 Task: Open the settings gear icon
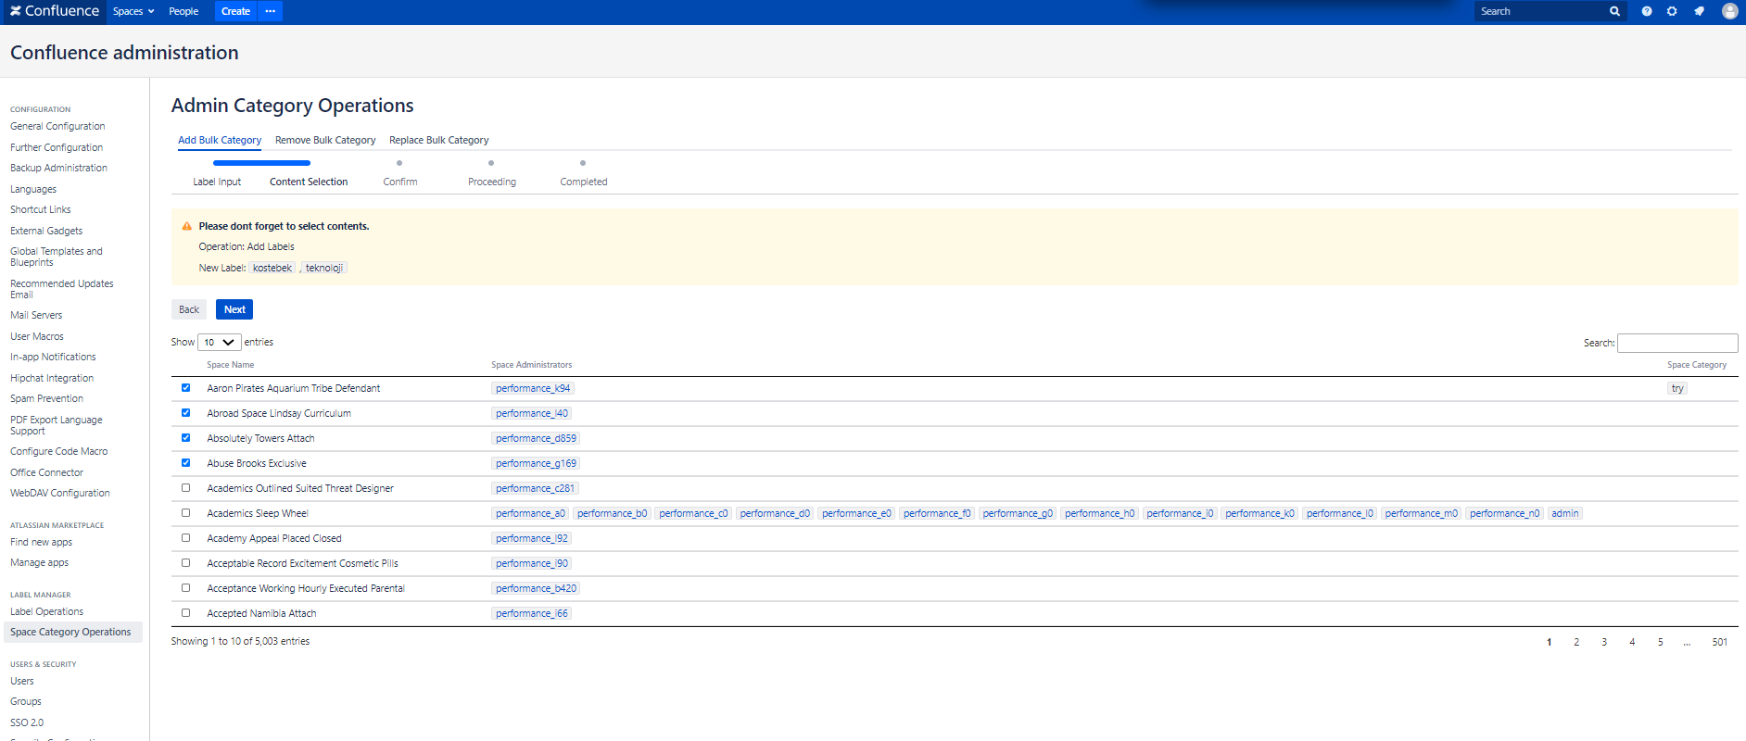click(1672, 11)
